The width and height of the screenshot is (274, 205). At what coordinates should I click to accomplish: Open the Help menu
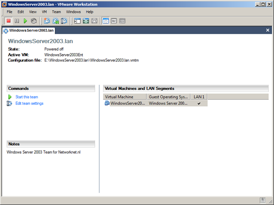(x=89, y=12)
